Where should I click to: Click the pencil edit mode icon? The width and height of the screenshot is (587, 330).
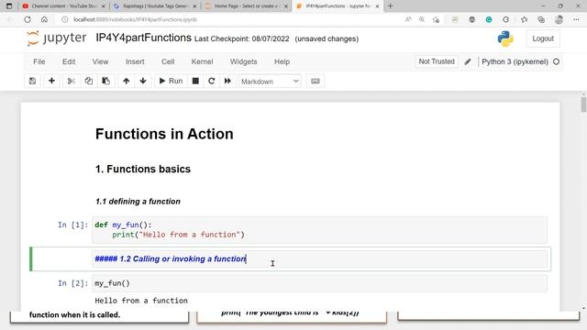coord(468,61)
